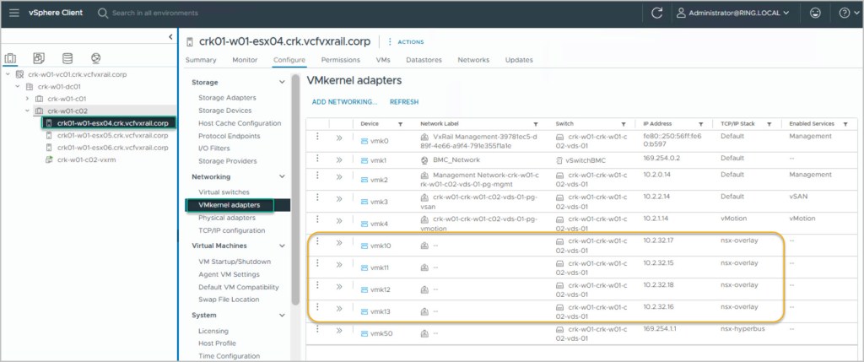Select the Storage inventory icon
Screen dimensions: 864x362
[x=67, y=58]
